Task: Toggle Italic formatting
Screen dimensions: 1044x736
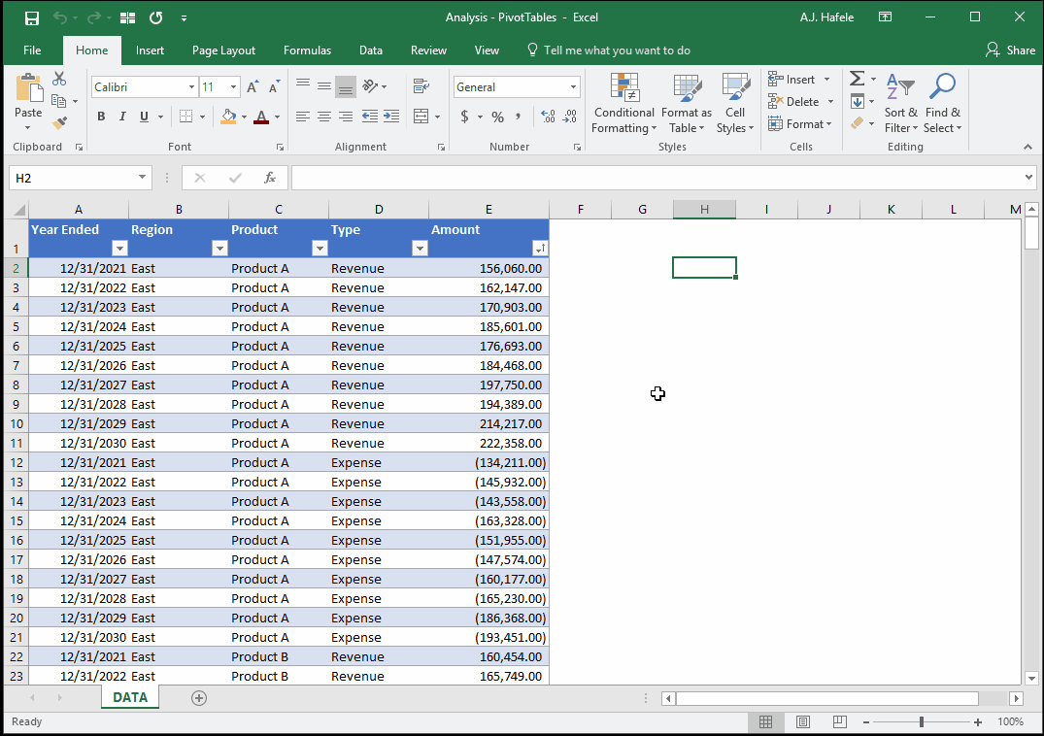Action: click(x=122, y=117)
